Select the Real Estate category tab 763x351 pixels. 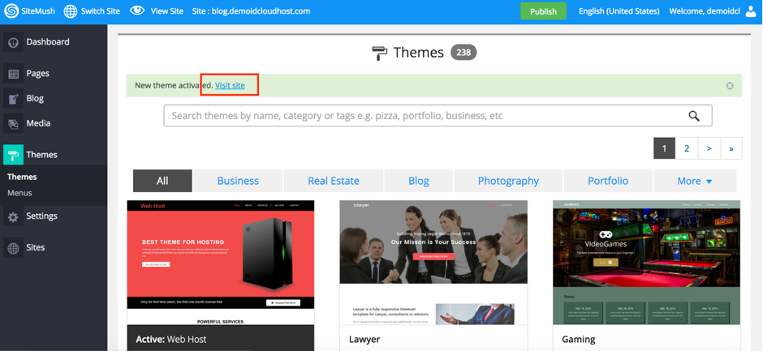click(334, 181)
